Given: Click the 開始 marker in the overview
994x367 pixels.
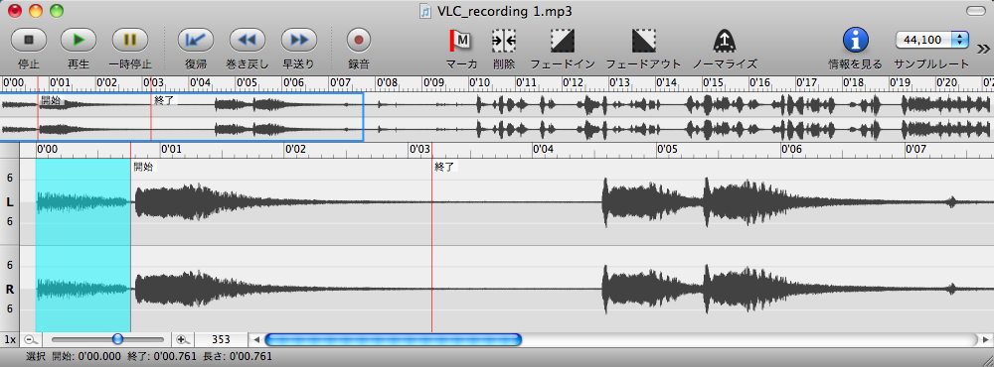Looking at the screenshot, I should coord(52,100).
